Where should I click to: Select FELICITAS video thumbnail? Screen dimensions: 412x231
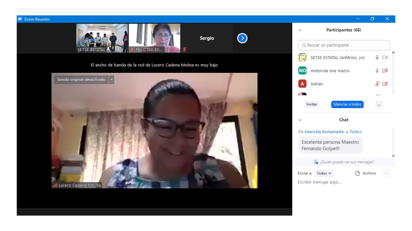(x=154, y=38)
